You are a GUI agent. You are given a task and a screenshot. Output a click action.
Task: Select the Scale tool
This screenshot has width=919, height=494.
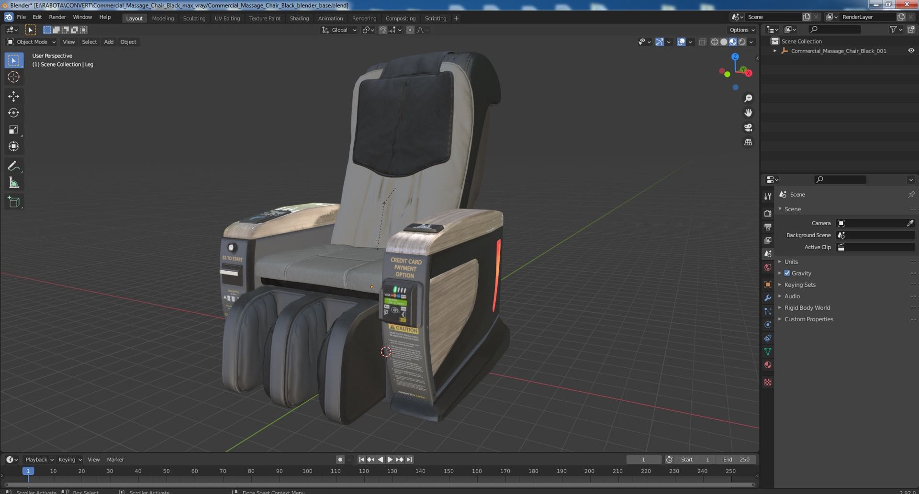pyautogui.click(x=13, y=130)
